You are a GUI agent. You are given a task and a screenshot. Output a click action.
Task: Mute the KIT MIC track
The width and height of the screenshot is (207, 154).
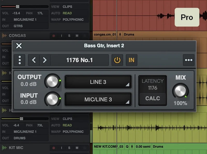[x=77, y=148]
